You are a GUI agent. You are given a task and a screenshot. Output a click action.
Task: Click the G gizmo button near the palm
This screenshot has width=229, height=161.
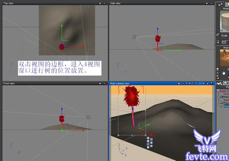pyautogui.click(x=148, y=144)
